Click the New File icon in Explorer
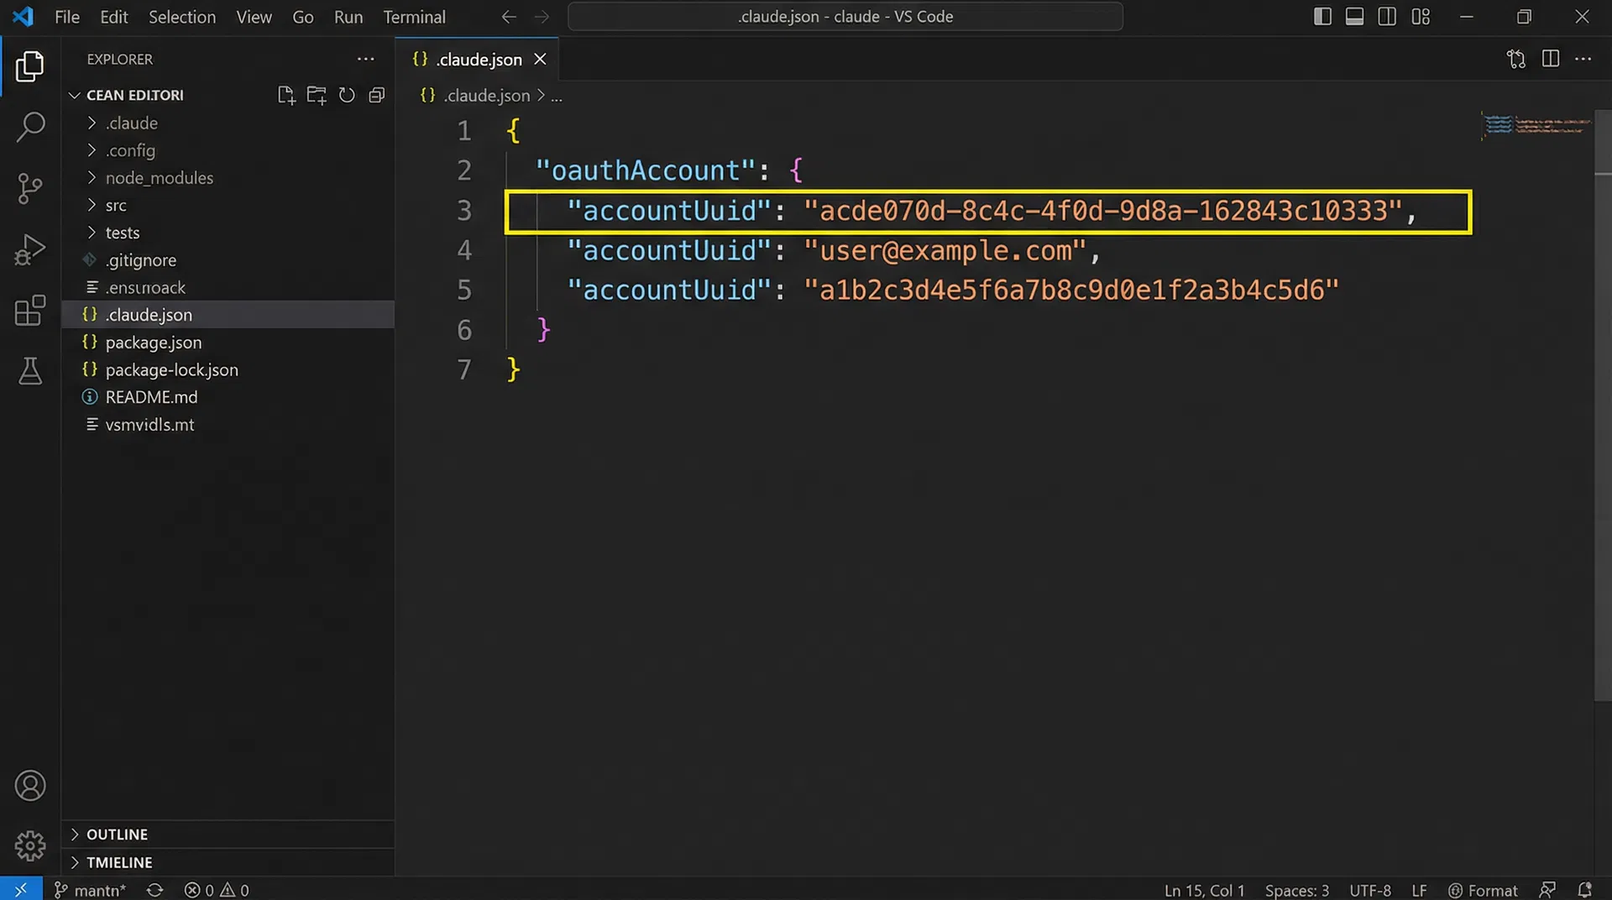 (286, 95)
